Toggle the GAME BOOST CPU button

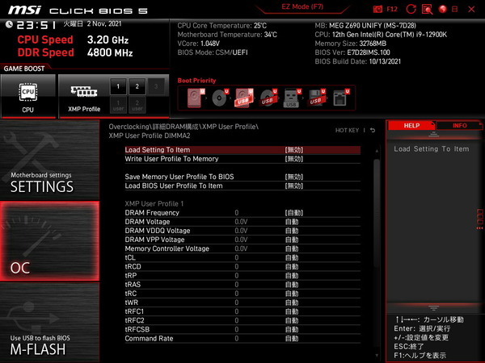(28, 96)
